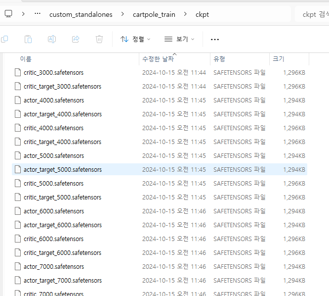This screenshot has width=329, height=296.
Task: Click the This PC monitor icon in breadcrumb
Action: point(8,14)
